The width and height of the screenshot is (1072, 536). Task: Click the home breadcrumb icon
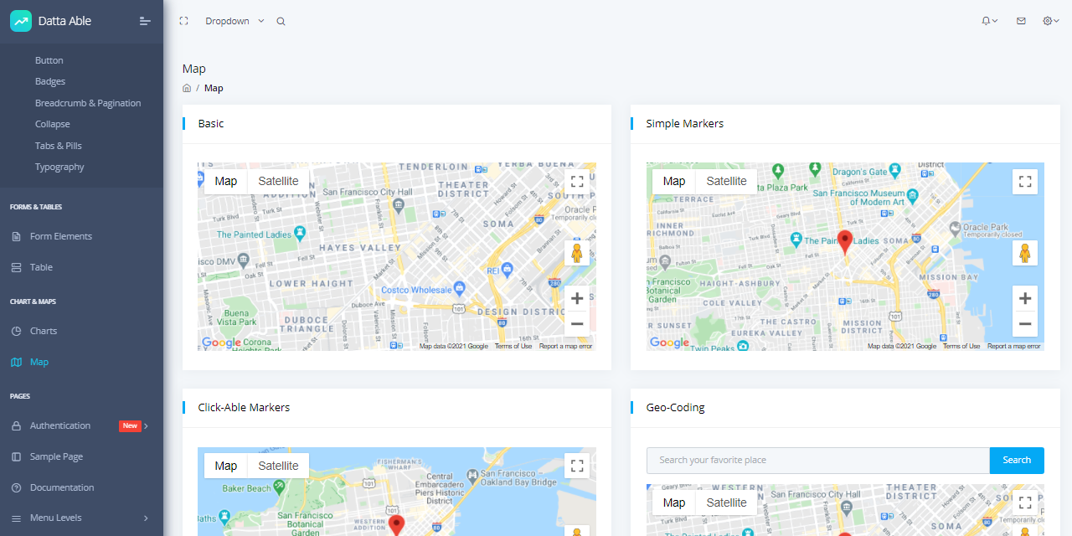pos(187,88)
